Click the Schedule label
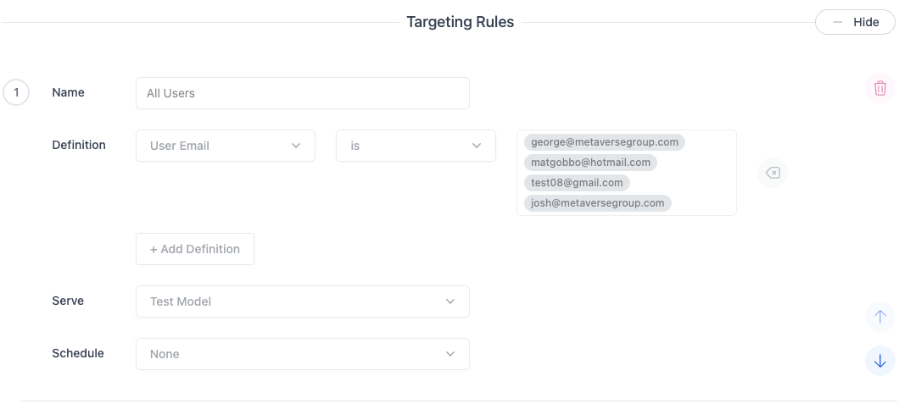 78,353
